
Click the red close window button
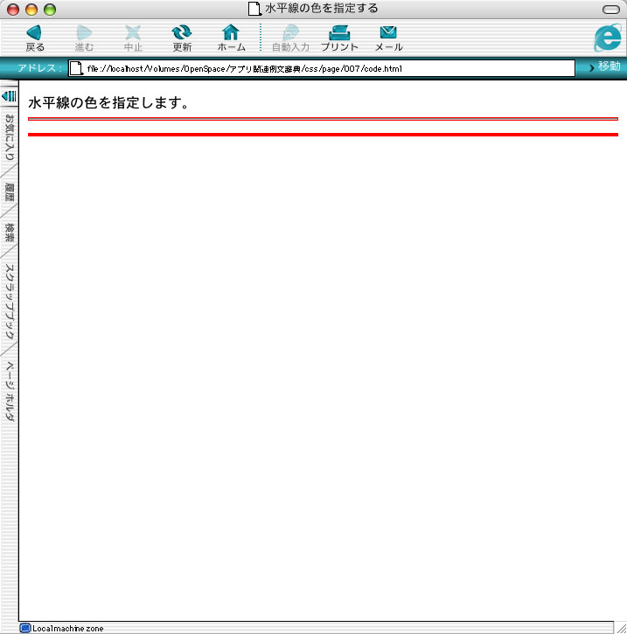click(13, 10)
